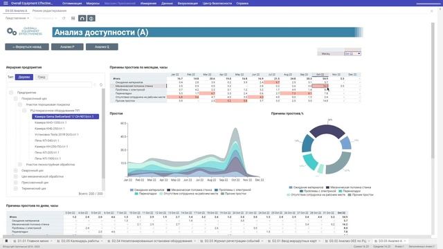Click 'Отсутствие сотрудника на рабочем месте' table row
Screen dimensions: 443x249
click(235, 97)
